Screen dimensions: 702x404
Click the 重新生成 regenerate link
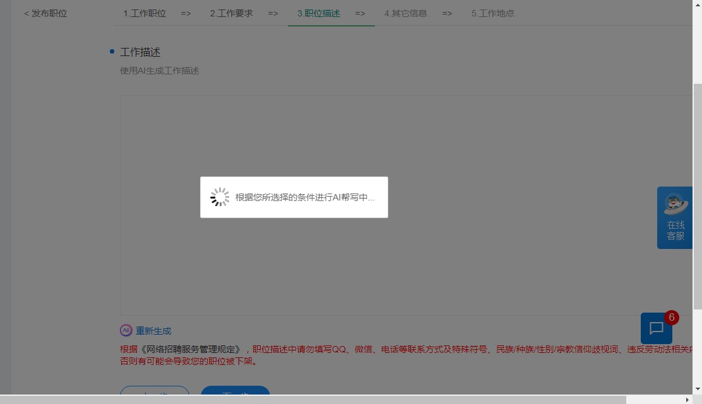[153, 330]
